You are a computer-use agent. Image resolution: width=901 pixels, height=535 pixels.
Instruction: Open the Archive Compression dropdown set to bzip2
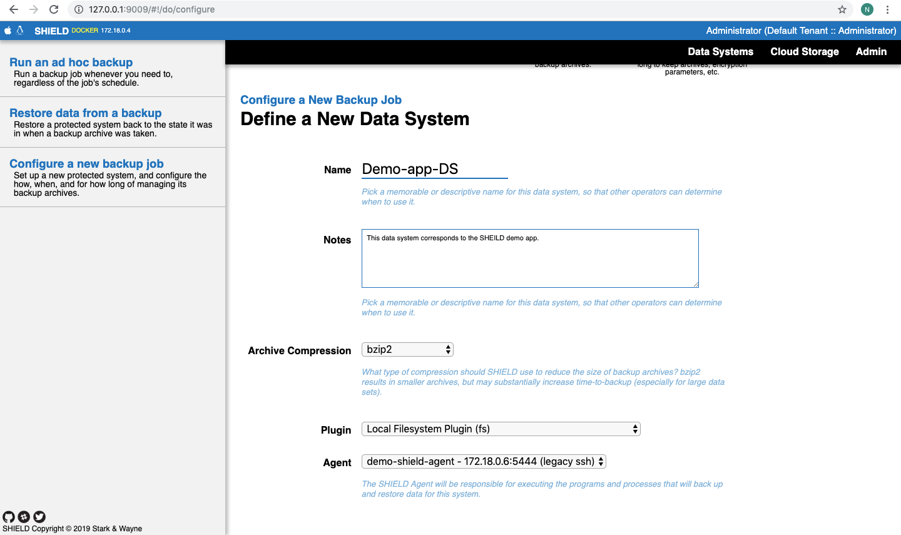pos(407,350)
